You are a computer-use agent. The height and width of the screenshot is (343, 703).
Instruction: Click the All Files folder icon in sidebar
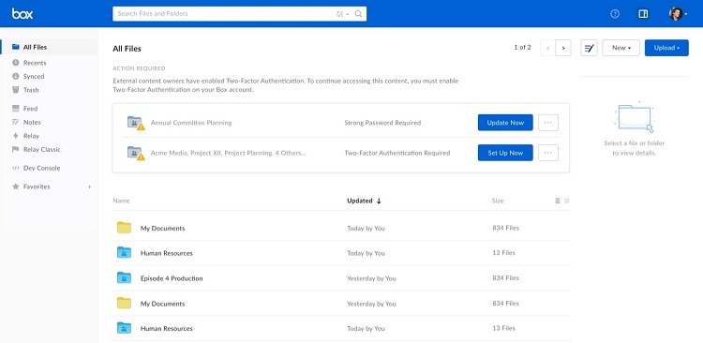coord(16,47)
